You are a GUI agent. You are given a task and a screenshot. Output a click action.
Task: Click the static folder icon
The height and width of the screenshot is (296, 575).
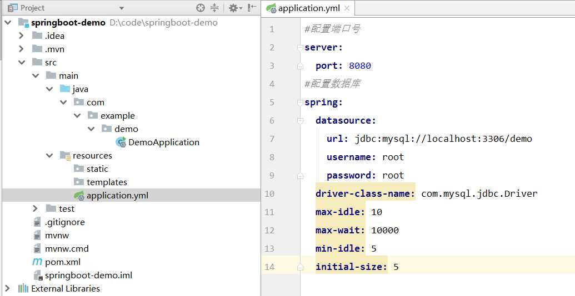click(79, 169)
